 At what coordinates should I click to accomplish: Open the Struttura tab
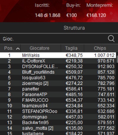(74, 28)
